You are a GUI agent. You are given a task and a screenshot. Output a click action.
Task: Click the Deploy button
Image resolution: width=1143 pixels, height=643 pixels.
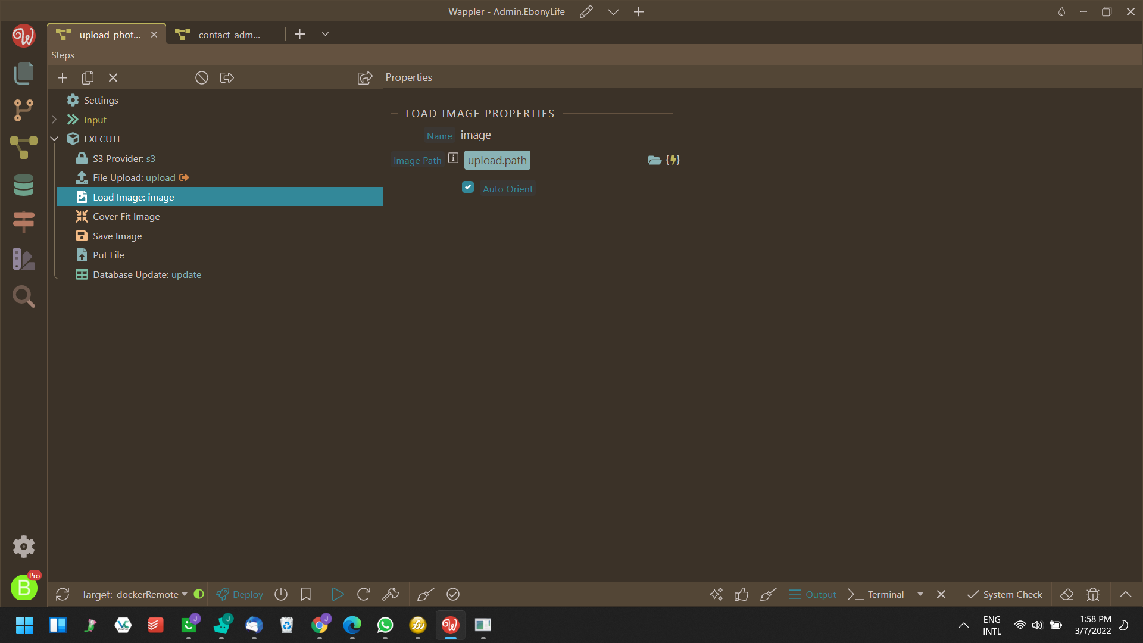coord(240,594)
